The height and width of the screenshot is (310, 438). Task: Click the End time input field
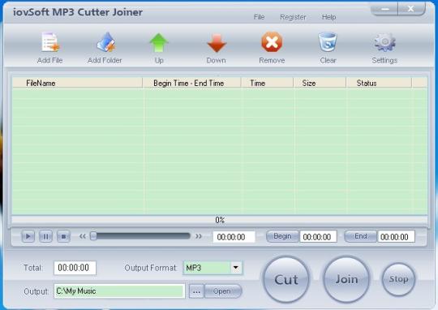click(x=396, y=237)
